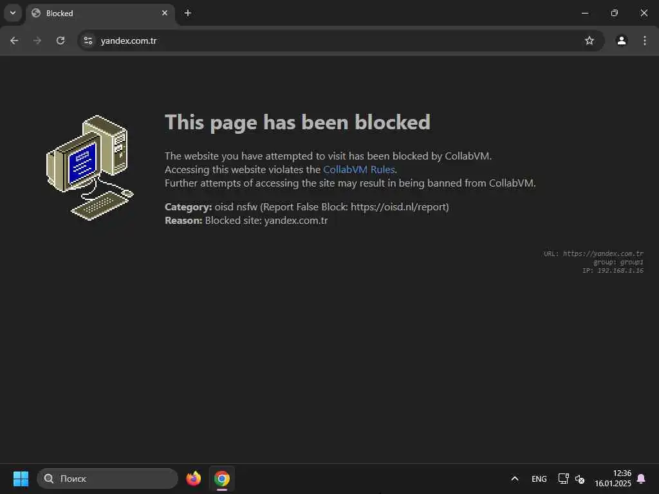Launch Firefox from the taskbar

[194, 479]
